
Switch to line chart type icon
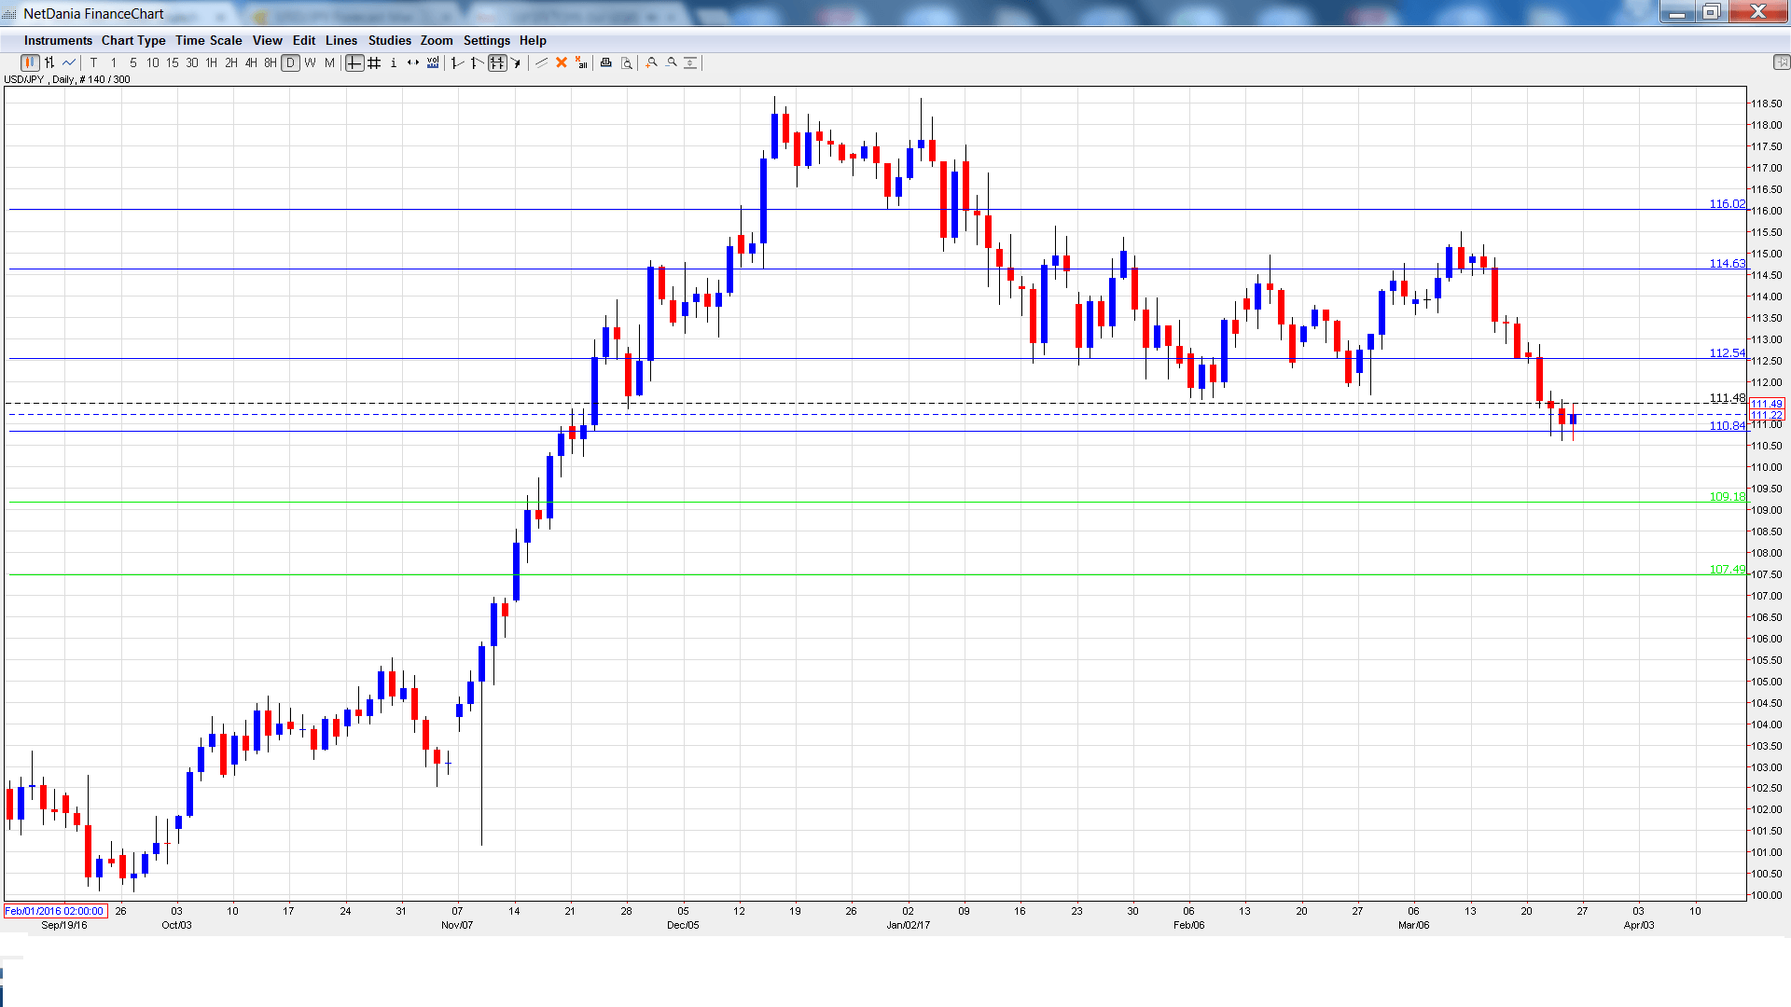[69, 62]
